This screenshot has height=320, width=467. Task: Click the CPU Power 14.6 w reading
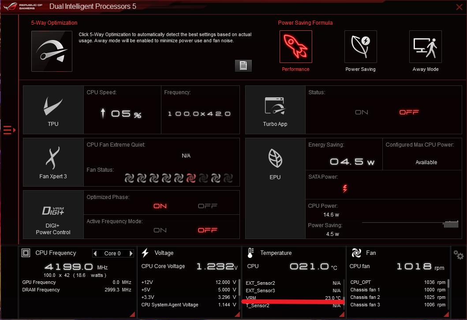click(x=331, y=215)
